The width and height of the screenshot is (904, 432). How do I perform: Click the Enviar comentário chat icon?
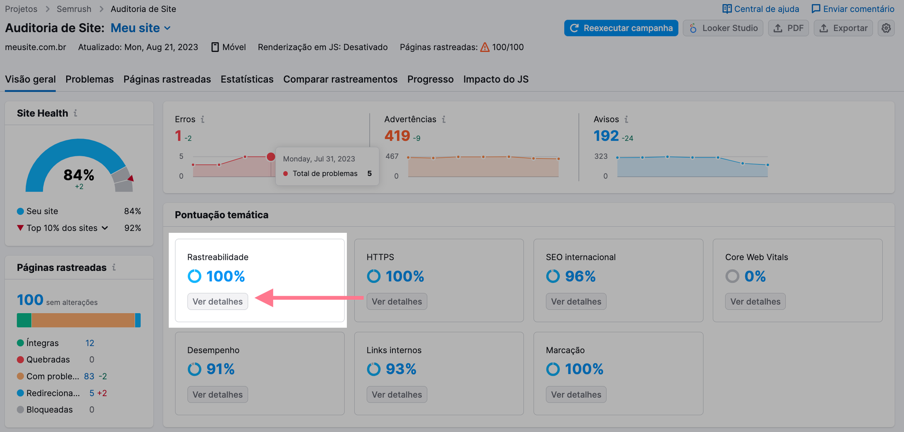[816, 9]
